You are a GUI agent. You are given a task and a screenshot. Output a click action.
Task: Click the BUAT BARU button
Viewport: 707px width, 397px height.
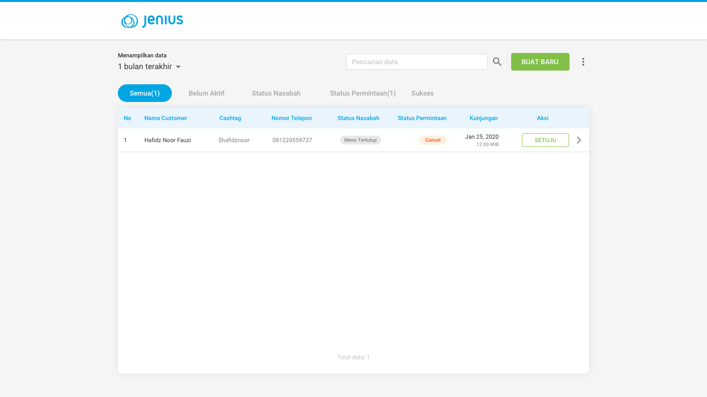[540, 62]
